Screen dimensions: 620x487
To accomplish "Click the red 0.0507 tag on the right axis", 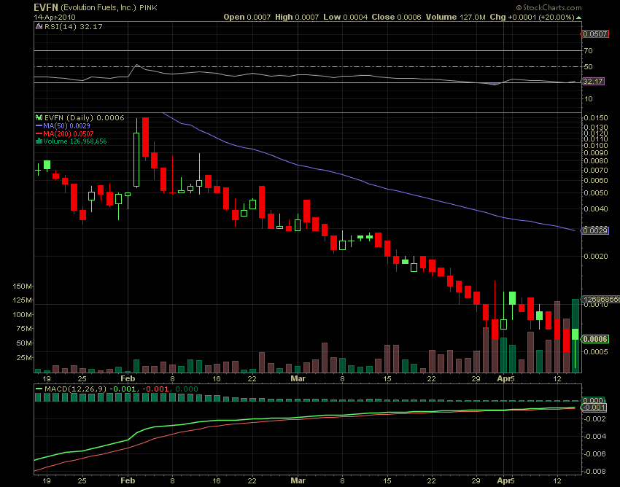I will [595, 34].
